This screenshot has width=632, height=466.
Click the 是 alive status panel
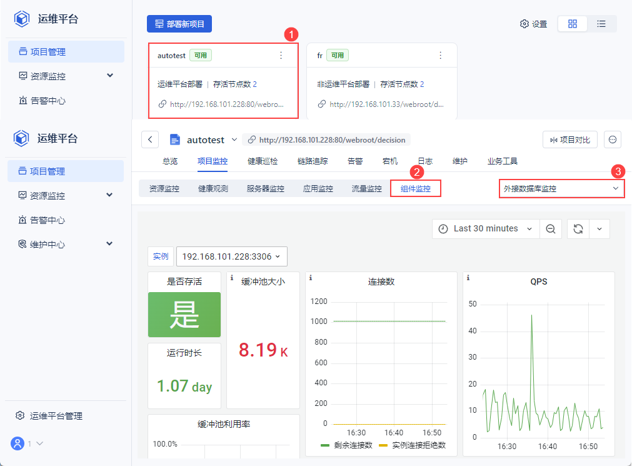pyautogui.click(x=184, y=315)
